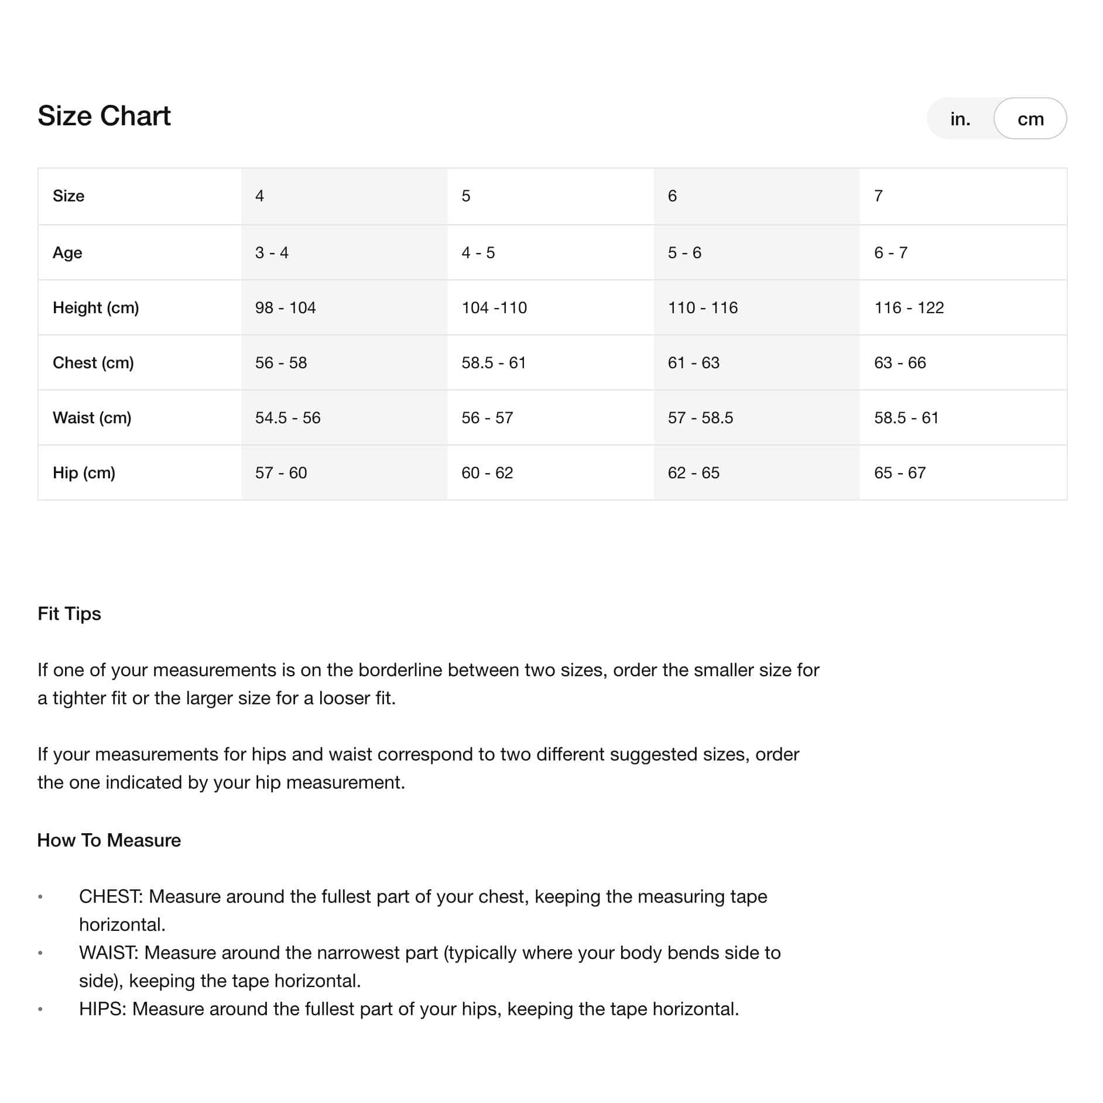Click chest value 58.5 - 61

[494, 363]
